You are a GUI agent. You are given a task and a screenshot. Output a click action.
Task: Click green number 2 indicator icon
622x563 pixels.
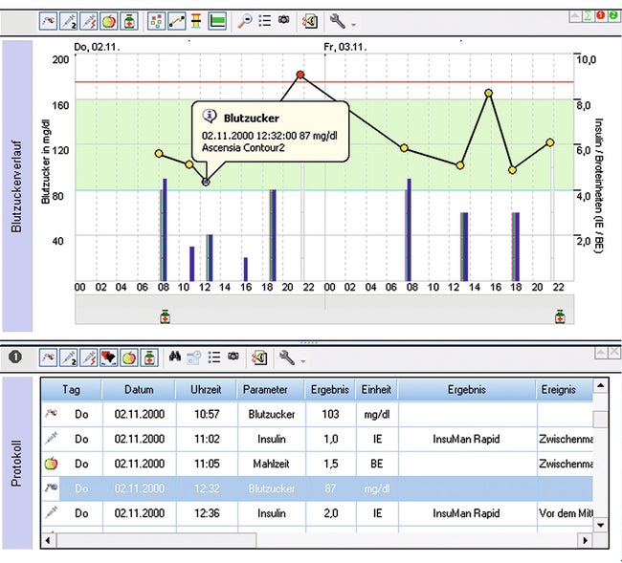(613, 15)
